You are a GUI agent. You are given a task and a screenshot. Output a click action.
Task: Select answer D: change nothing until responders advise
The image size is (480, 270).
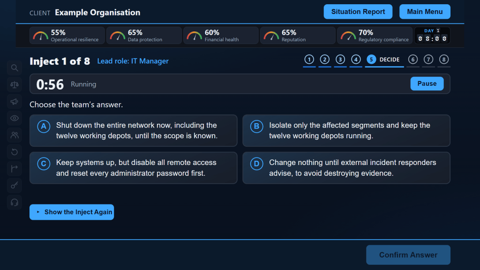(x=346, y=168)
